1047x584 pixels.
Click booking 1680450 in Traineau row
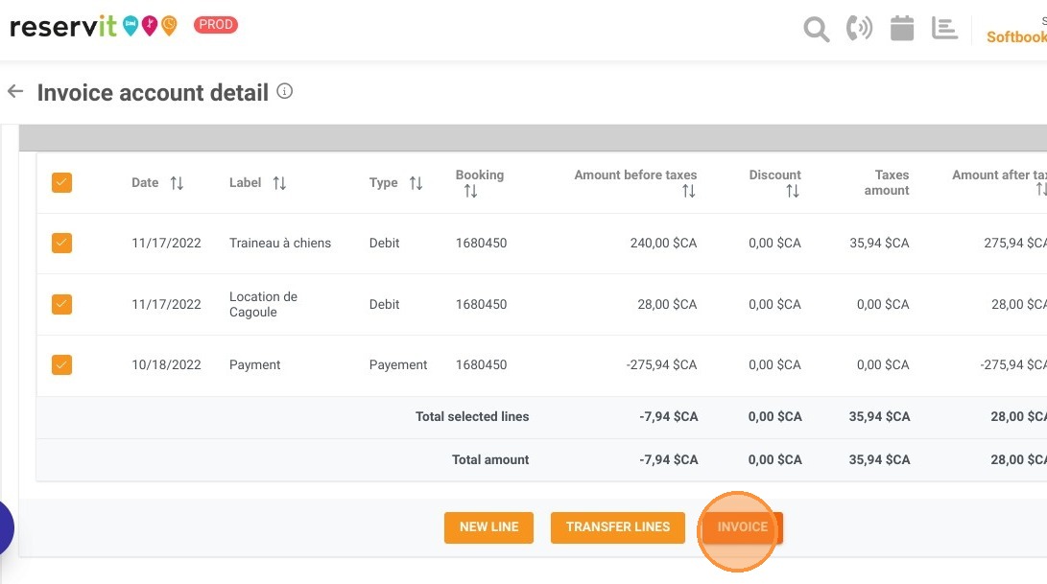(x=481, y=243)
